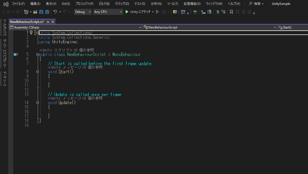
Task: Click the Comment Selection lines icon
Action: tap(217, 12)
